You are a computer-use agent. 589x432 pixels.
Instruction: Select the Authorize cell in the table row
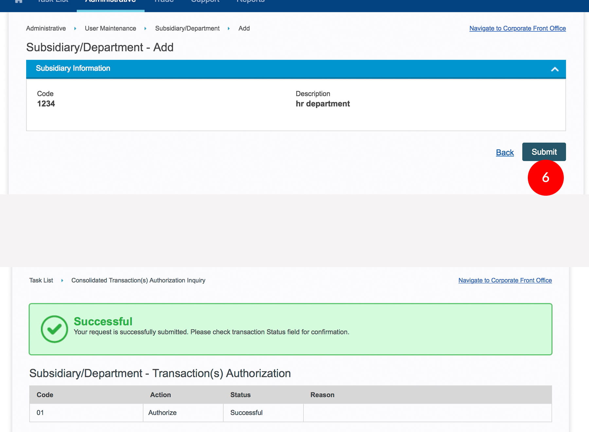pyautogui.click(x=162, y=413)
